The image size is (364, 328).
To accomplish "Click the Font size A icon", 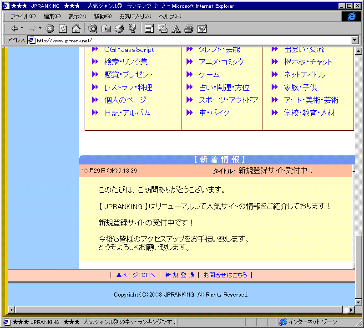I will tap(176, 29).
